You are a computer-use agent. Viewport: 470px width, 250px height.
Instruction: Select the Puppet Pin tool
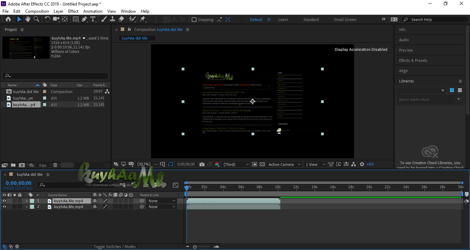(142, 19)
